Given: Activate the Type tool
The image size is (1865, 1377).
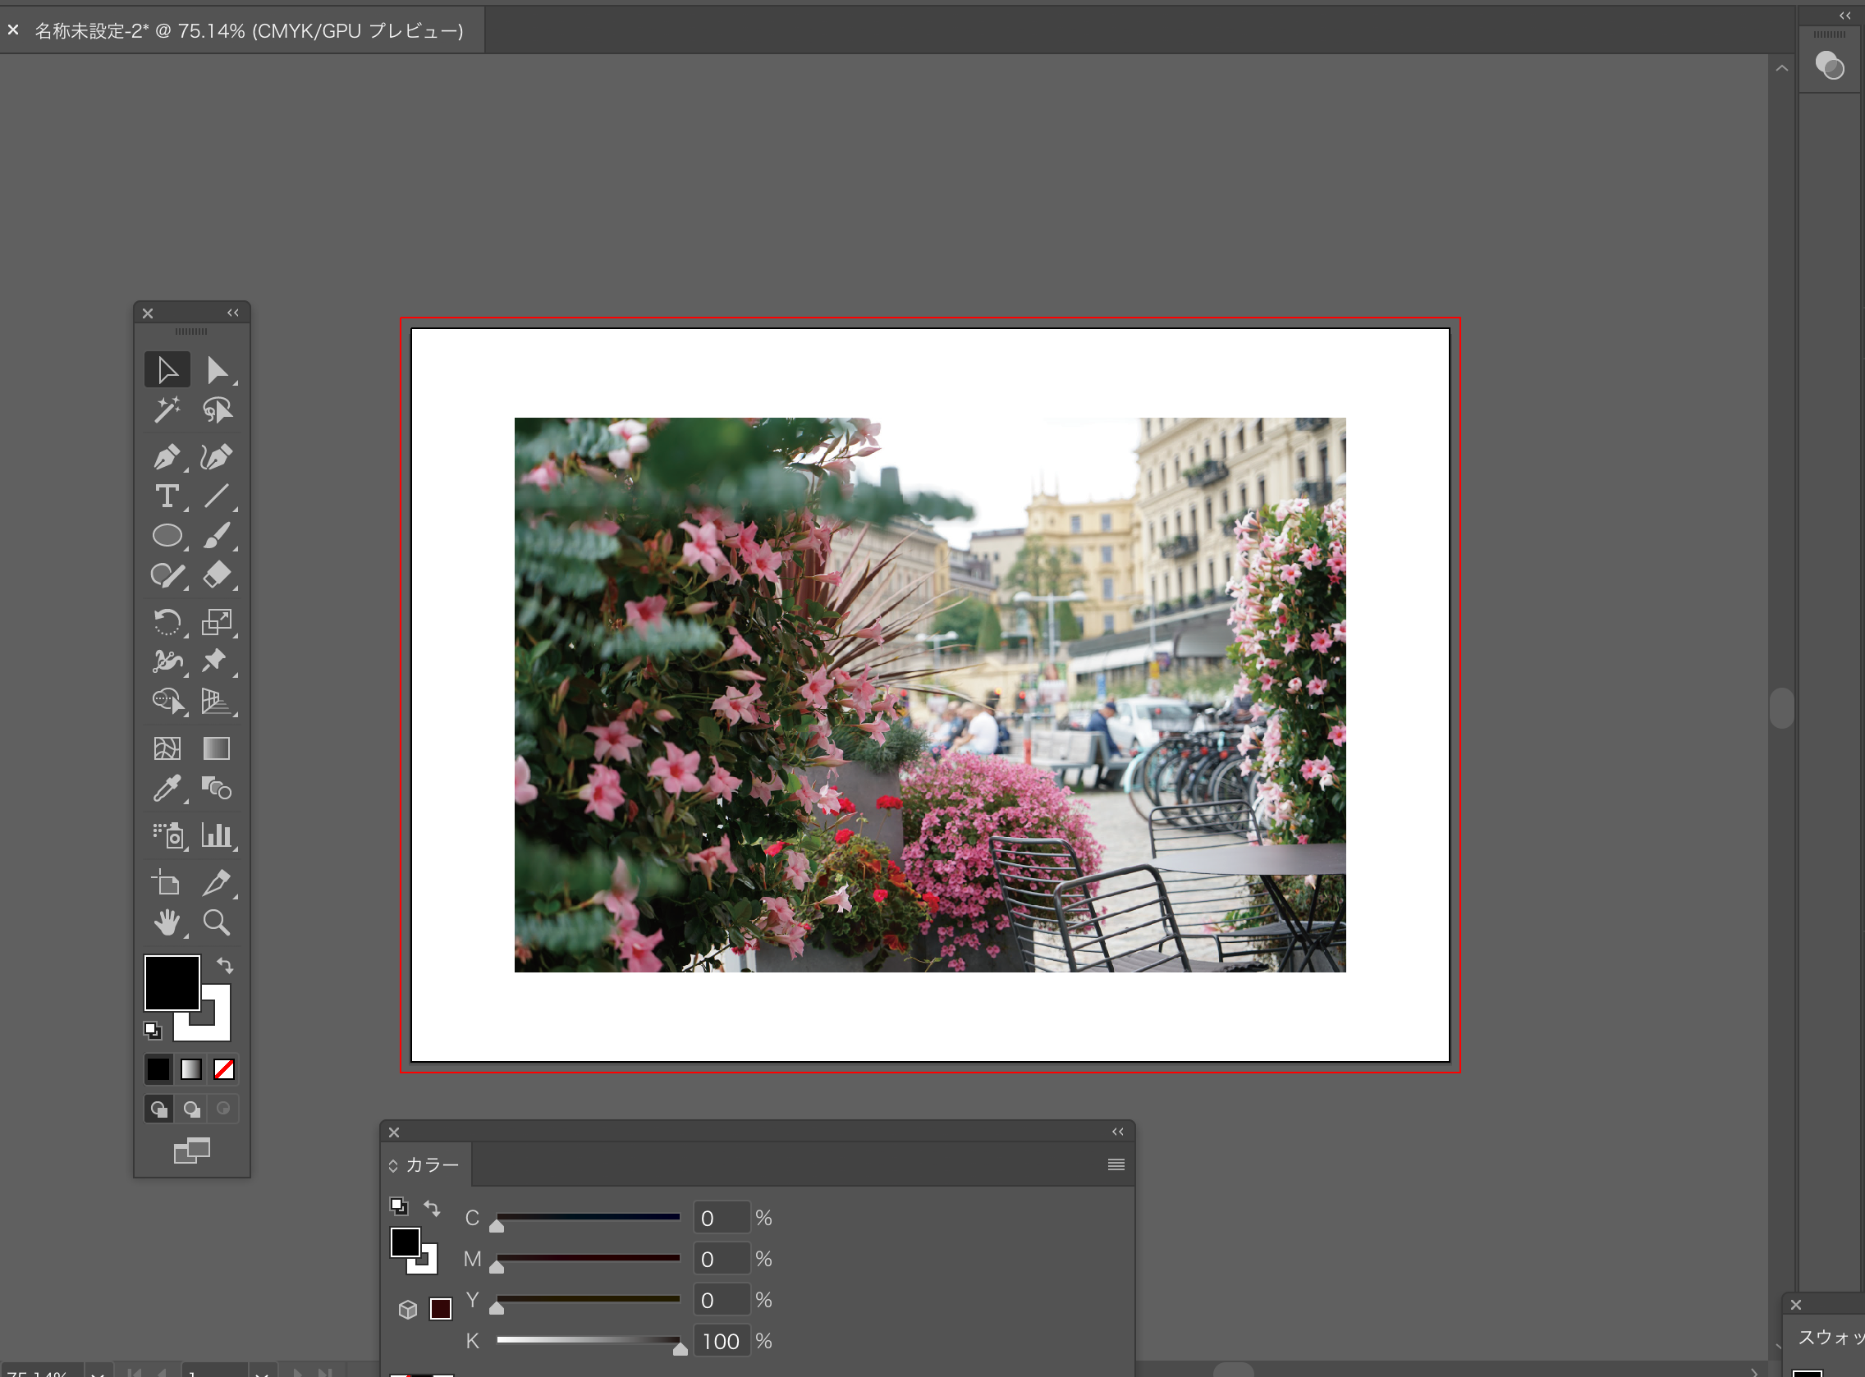Looking at the screenshot, I should [x=167, y=496].
